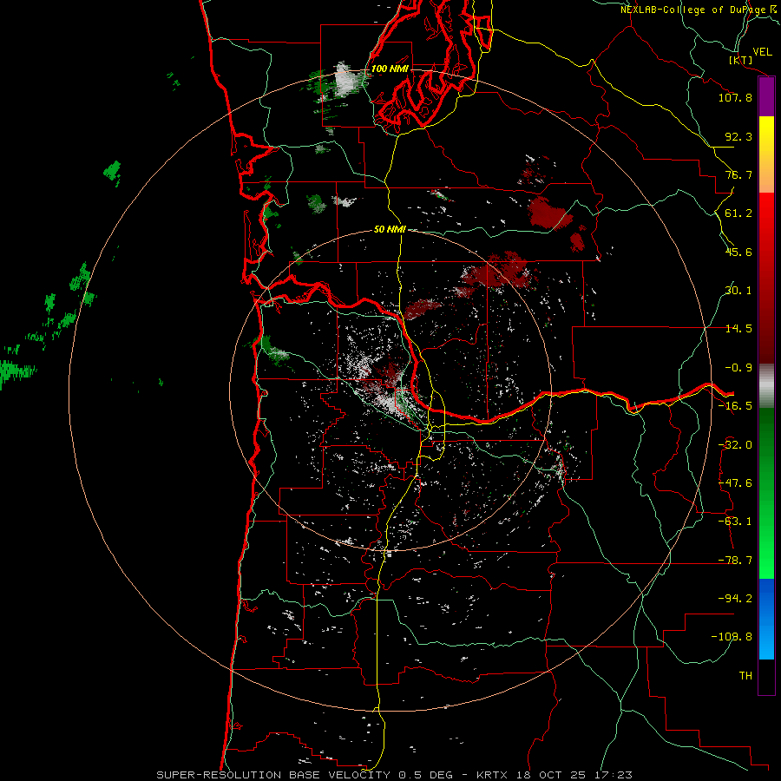
Task: Click the 107.8 legend value
Action: point(735,97)
